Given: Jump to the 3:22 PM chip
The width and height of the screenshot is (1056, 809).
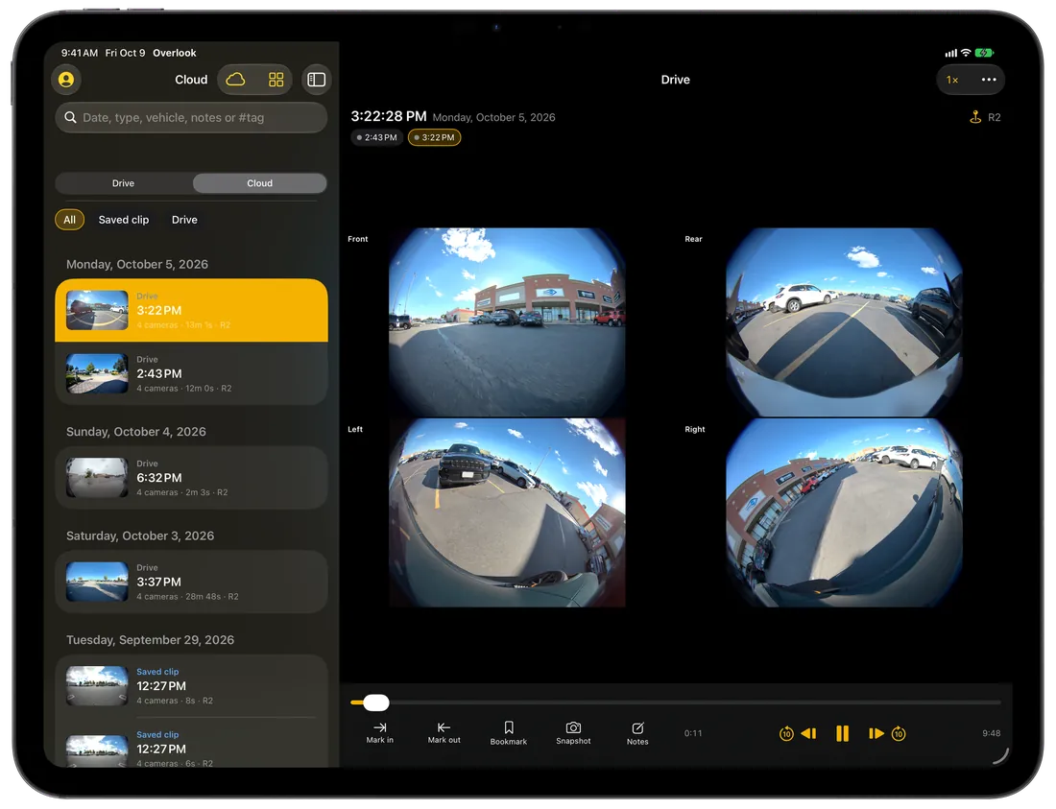Looking at the screenshot, I should [434, 137].
